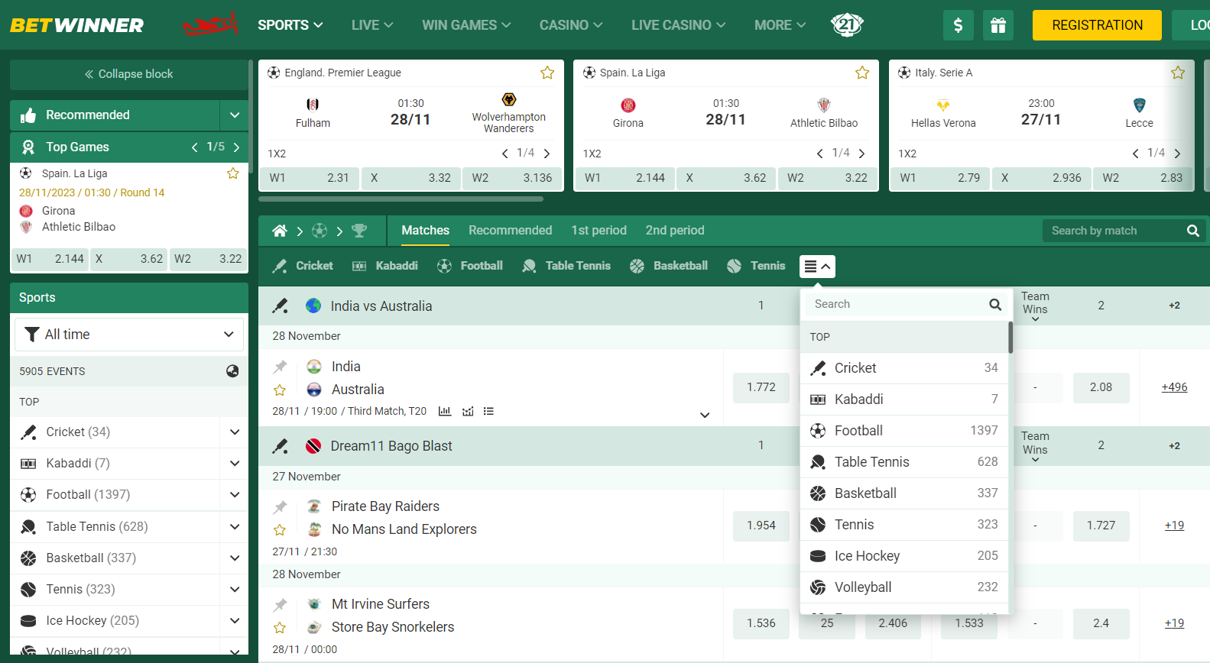
Task: Open the All time filter dropdown
Action: (x=129, y=335)
